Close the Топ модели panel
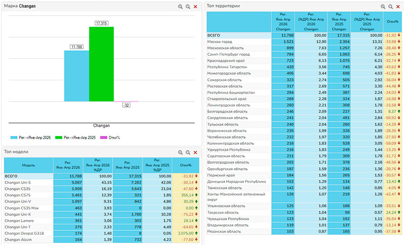The height and width of the screenshot is (245, 404). (x=195, y=152)
